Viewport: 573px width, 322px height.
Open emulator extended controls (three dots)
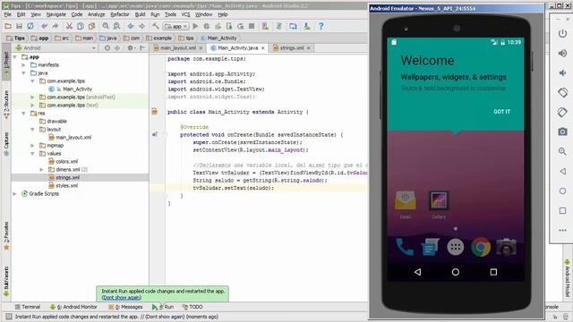(x=562, y=231)
